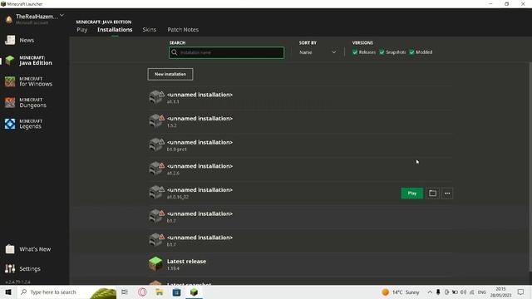This screenshot has width=532, height=299.
Task: Click grass block icon of Latest release
Action: coord(155,263)
